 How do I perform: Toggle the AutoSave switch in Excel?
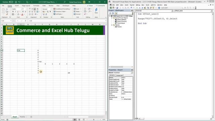(11, 2)
